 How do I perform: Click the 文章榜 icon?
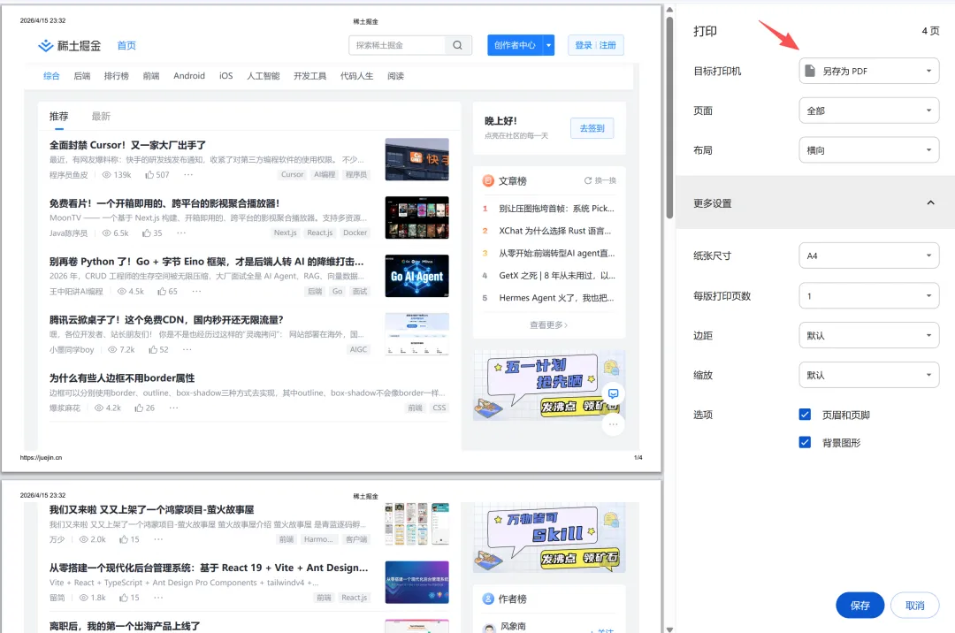click(x=488, y=180)
